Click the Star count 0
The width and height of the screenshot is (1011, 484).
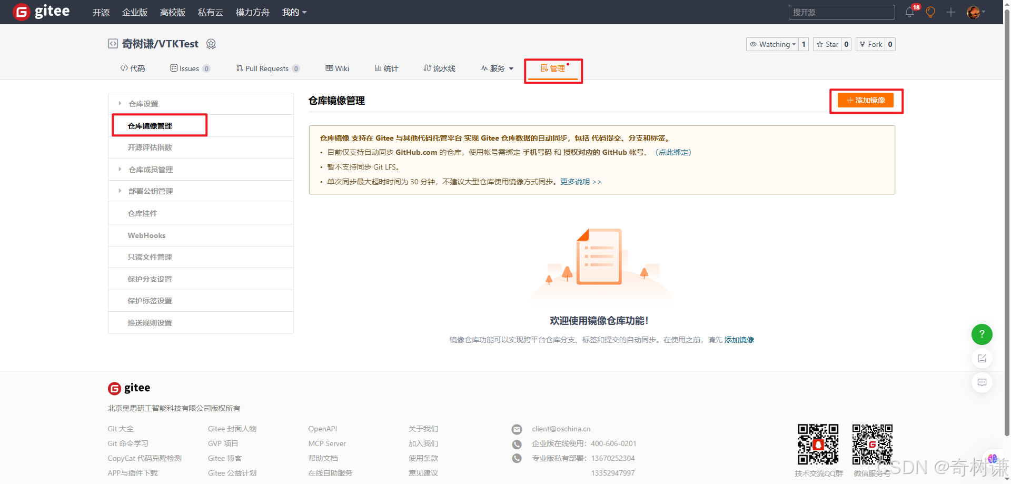tap(846, 44)
